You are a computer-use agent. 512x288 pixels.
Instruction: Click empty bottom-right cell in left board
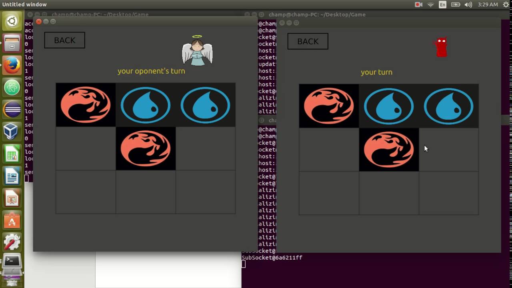206,192
